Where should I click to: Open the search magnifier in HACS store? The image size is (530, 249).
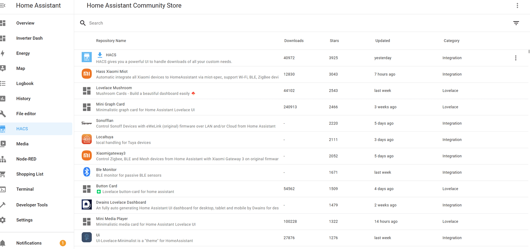tap(83, 23)
